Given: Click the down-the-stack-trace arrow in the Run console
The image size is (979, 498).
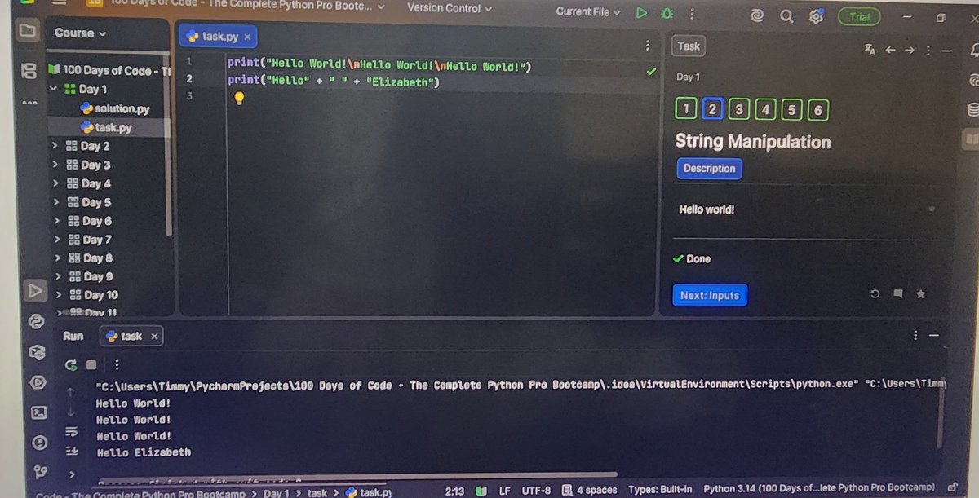Looking at the screenshot, I should pos(71,412).
